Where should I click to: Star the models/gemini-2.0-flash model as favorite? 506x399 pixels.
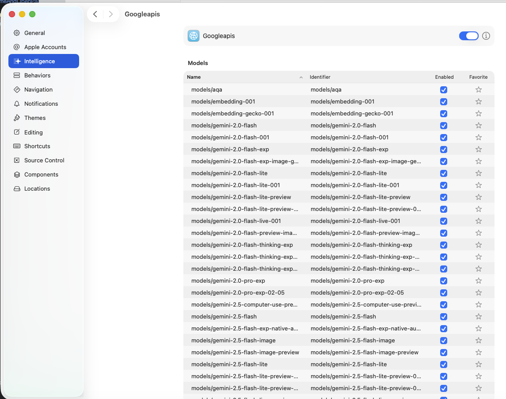(x=478, y=126)
